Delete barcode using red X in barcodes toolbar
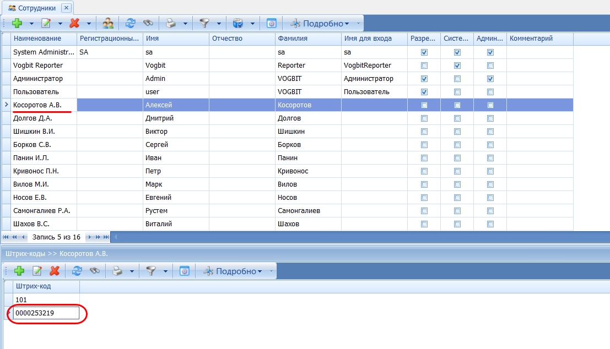Screen dimensions: 610x349 pyautogui.click(x=55, y=271)
